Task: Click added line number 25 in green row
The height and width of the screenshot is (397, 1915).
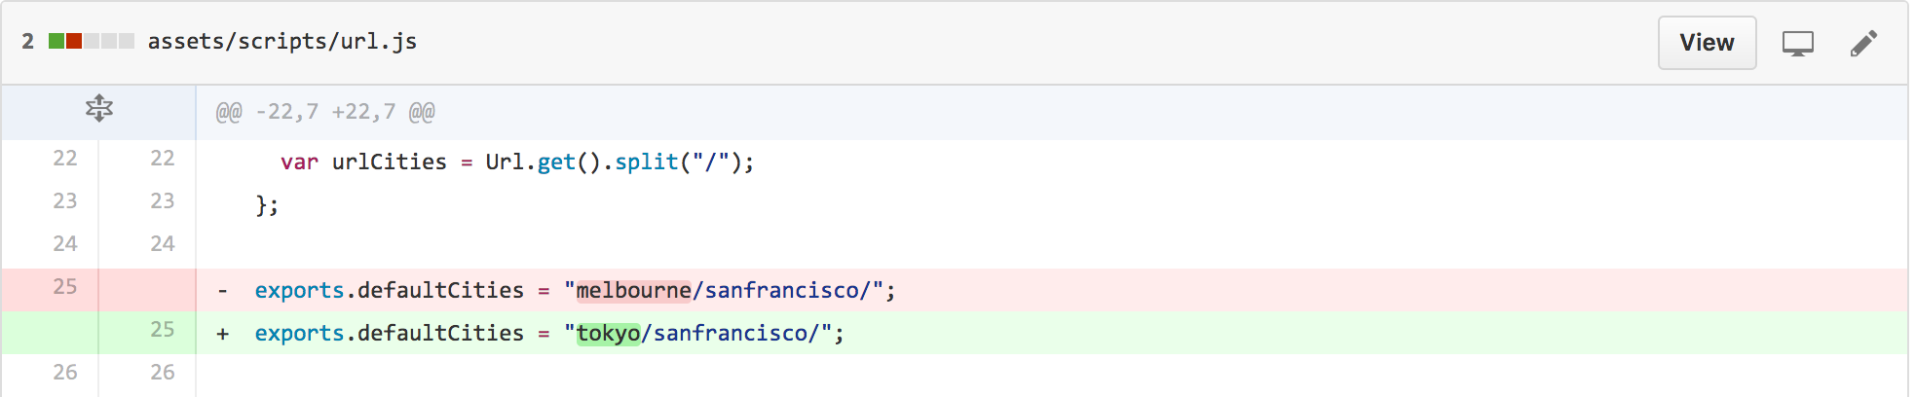Action: pyautogui.click(x=163, y=329)
